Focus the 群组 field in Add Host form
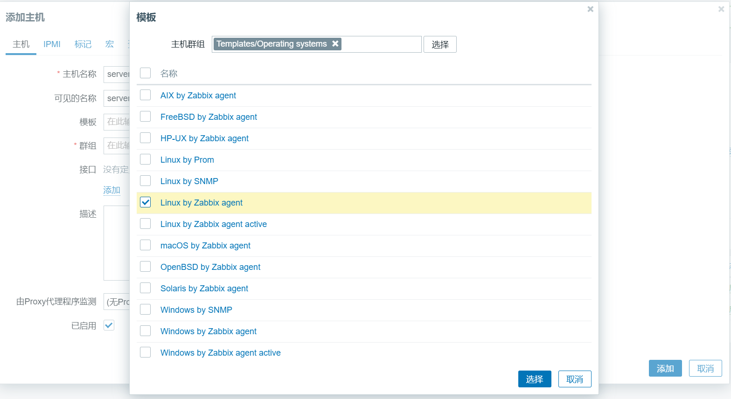 pyautogui.click(x=117, y=145)
